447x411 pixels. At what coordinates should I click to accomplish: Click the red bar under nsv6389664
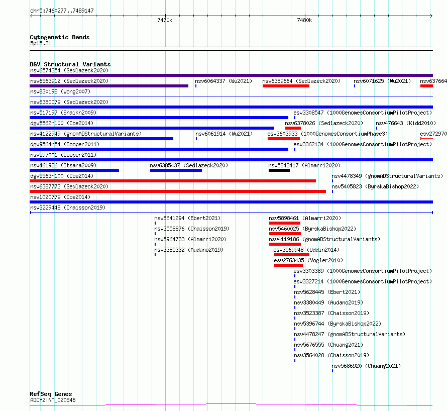[x=286, y=86]
